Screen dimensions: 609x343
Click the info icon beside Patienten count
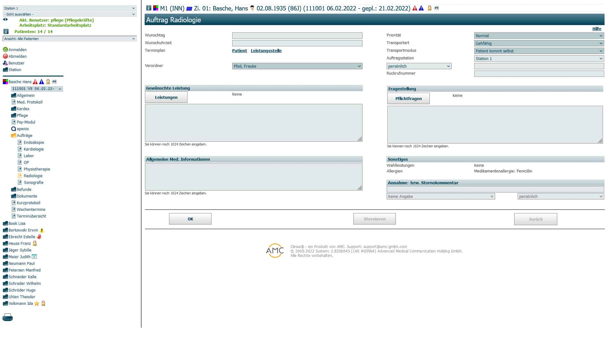coord(6,31)
